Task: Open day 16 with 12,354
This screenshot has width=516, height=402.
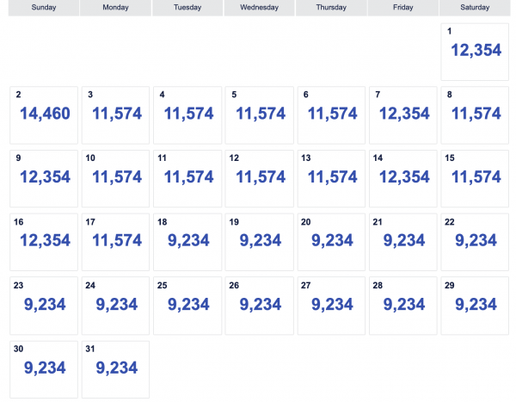Action: (x=44, y=241)
